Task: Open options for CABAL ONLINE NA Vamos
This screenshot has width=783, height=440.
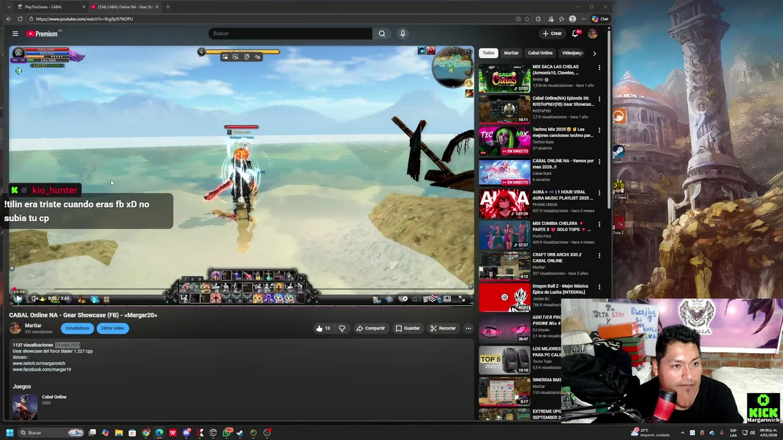Action: 599,162
